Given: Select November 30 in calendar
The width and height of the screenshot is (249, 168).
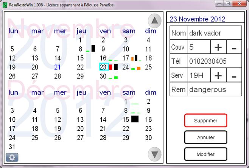Looking at the screenshot, I should 103,76.
